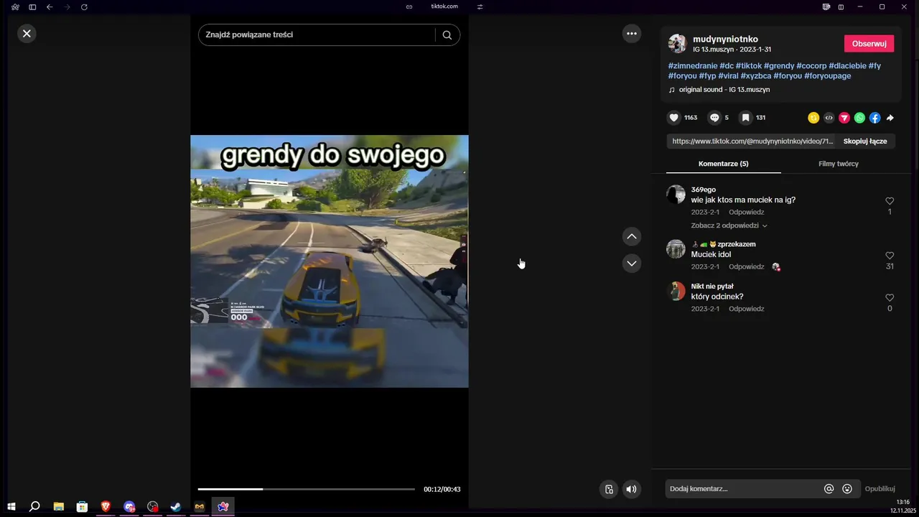The height and width of the screenshot is (517, 919).
Task: Switch to the 'Filmy twórcy' tab
Action: [x=839, y=164]
